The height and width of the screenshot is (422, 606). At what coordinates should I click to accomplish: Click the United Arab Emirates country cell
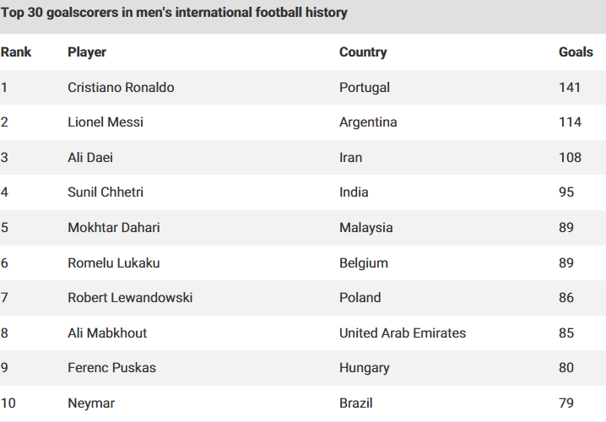tap(403, 333)
